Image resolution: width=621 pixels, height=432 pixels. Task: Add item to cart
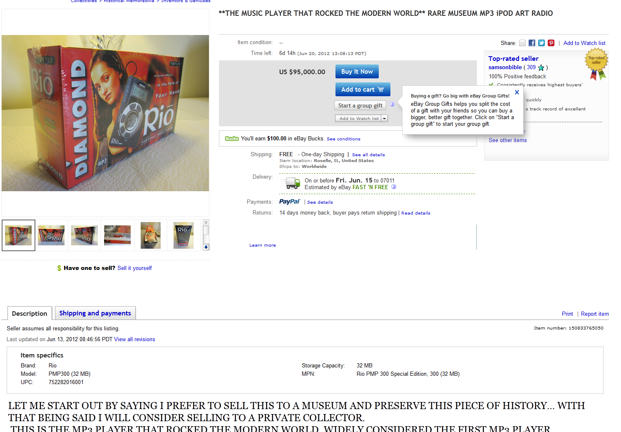[x=363, y=90]
